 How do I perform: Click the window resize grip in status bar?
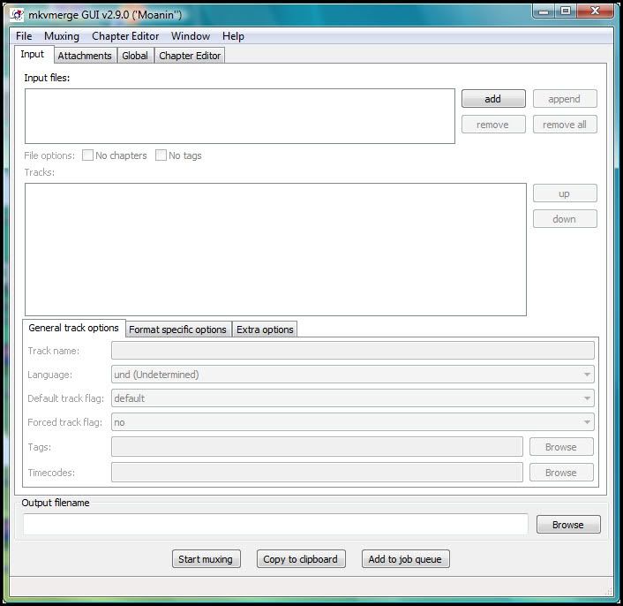pyautogui.click(x=609, y=591)
